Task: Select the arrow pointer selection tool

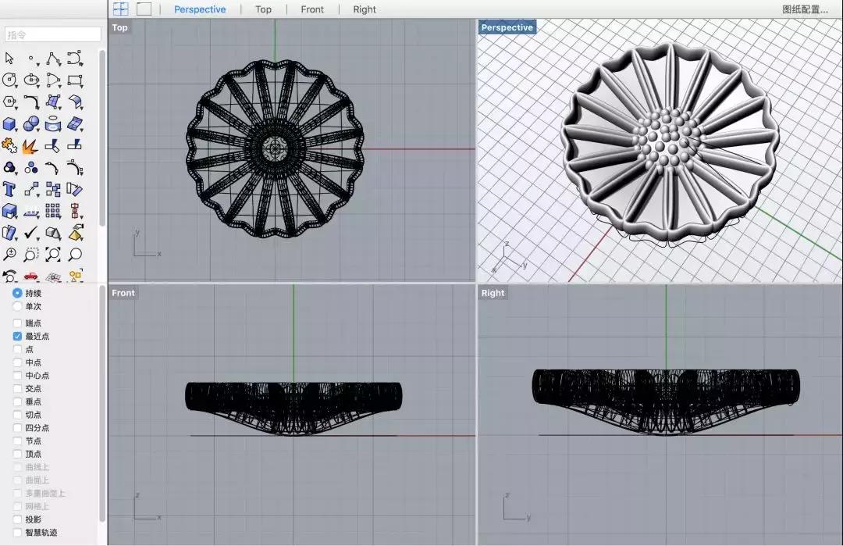Action: [9, 59]
